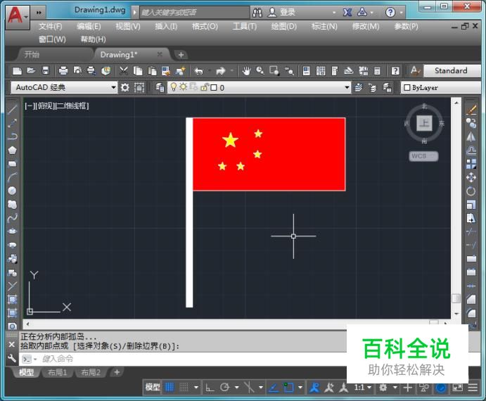This screenshot has height=401, width=486.
Task: Click the Cut scissors icon
Action: pyautogui.click(x=124, y=71)
